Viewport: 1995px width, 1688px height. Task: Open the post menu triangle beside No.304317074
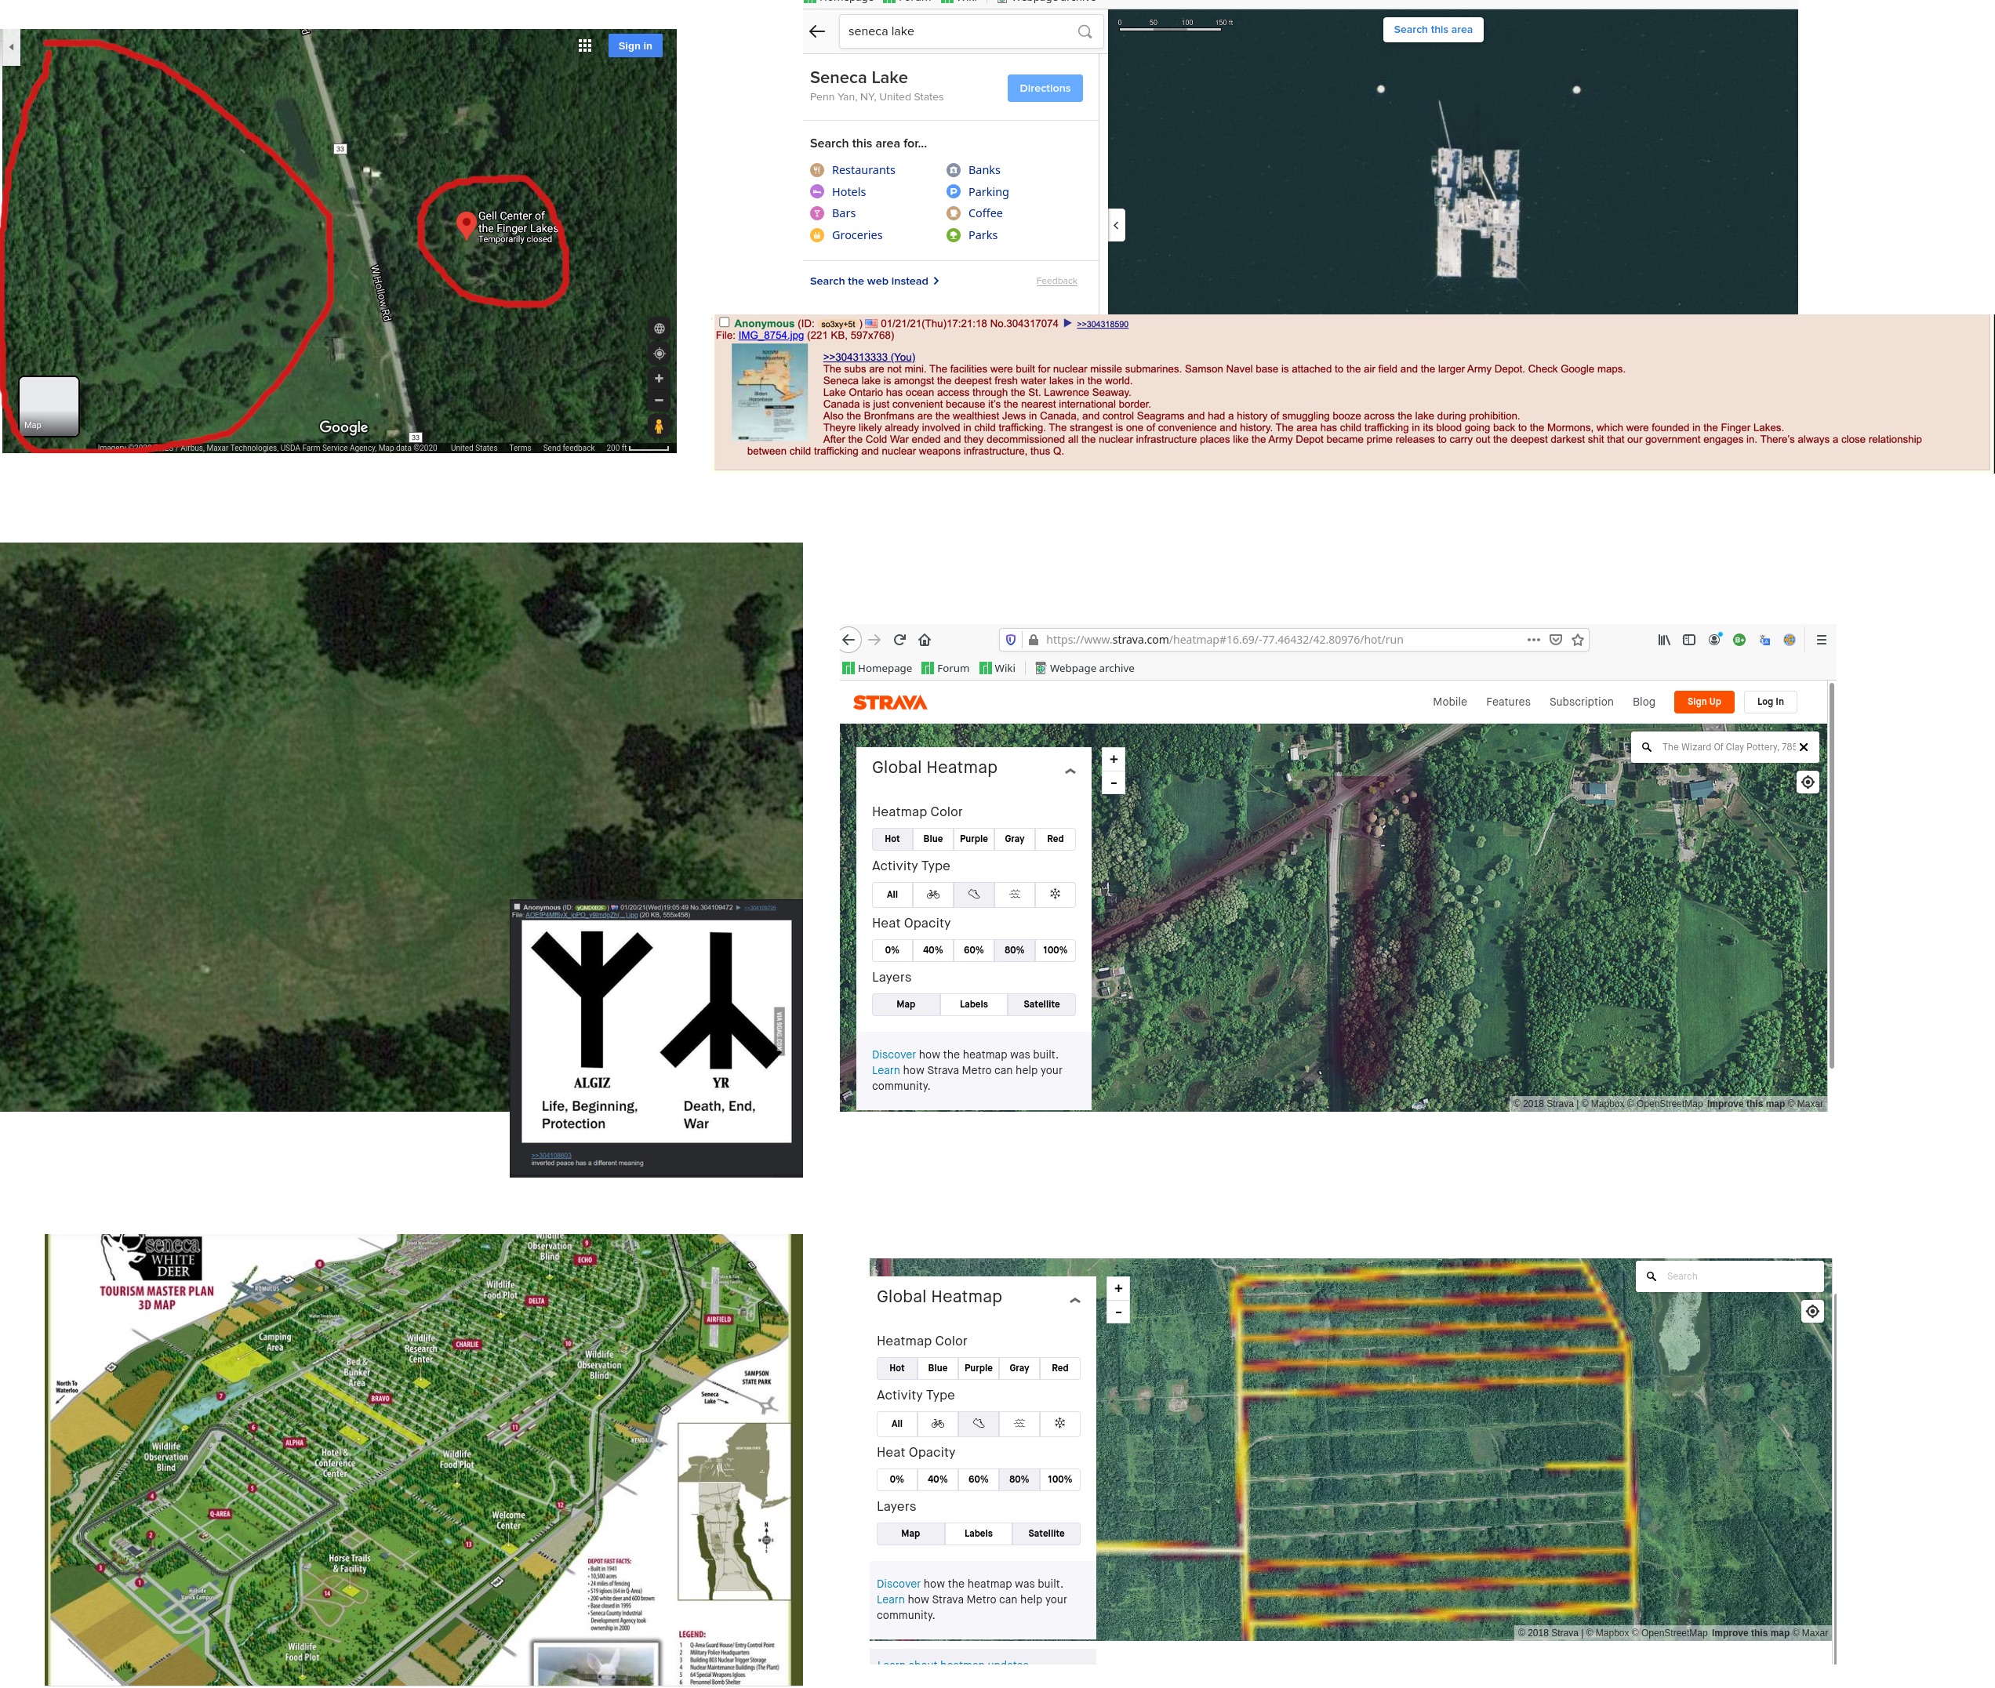coord(1067,324)
